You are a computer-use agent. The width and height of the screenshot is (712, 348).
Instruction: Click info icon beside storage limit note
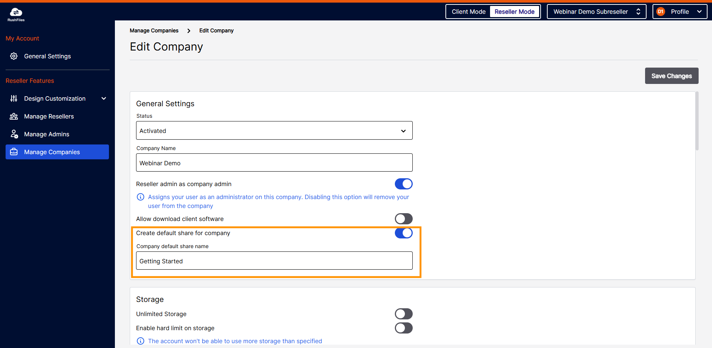pos(141,341)
